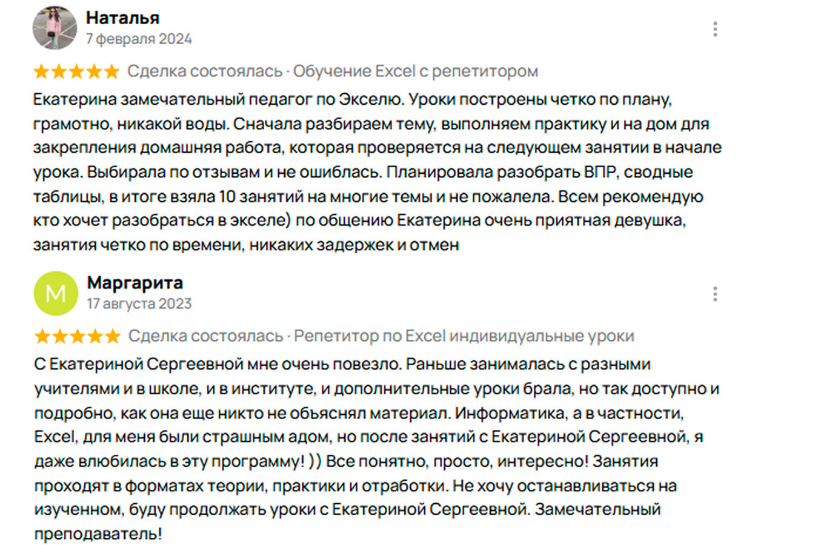Open the three-dot menu on Маргарита's review
Image resolution: width=818 pixels, height=545 pixels.
pyautogui.click(x=715, y=294)
